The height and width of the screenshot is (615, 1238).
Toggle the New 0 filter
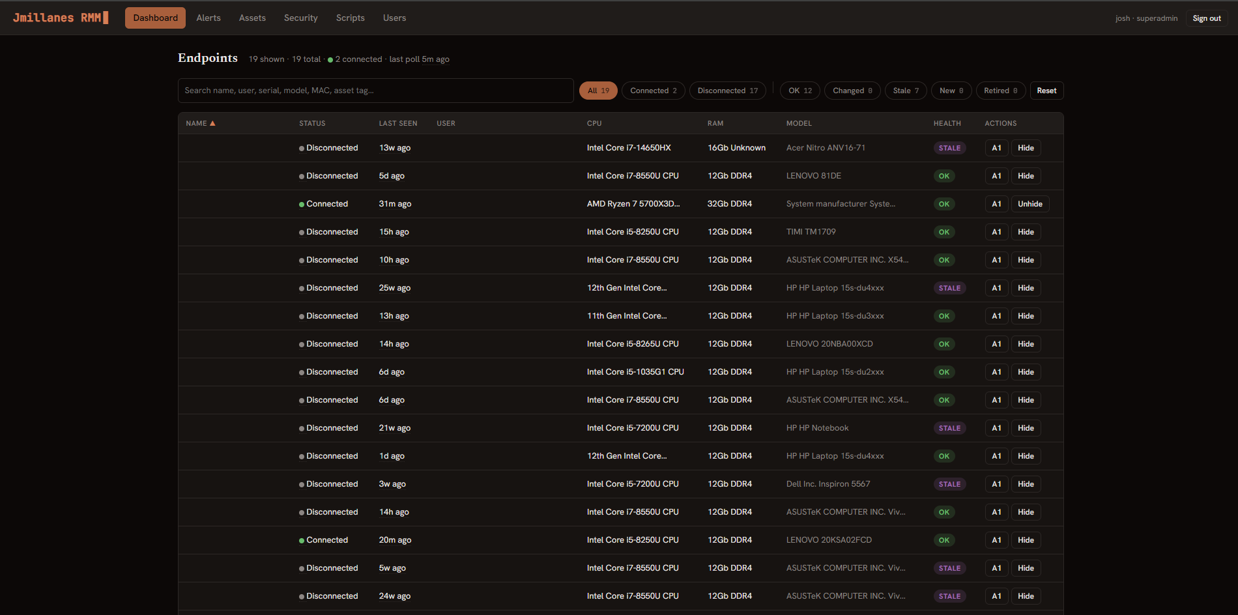click(951, 91)
